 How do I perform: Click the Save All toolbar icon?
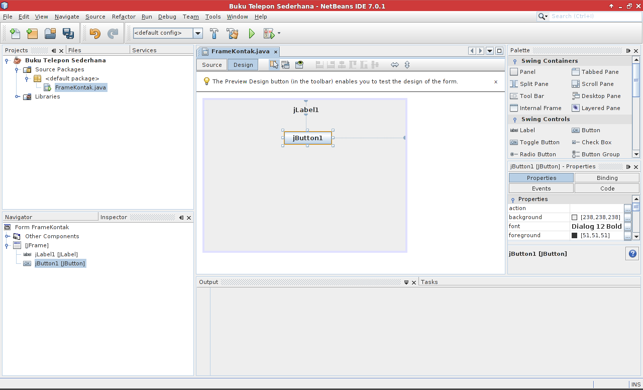pos(68,34)
